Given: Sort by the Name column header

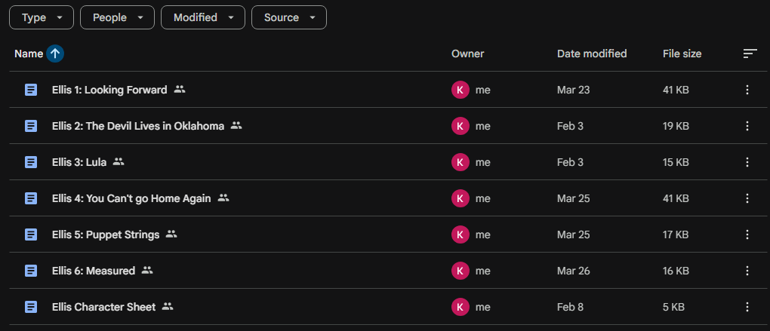Looking at the screenshot, I should click(29, 54).
